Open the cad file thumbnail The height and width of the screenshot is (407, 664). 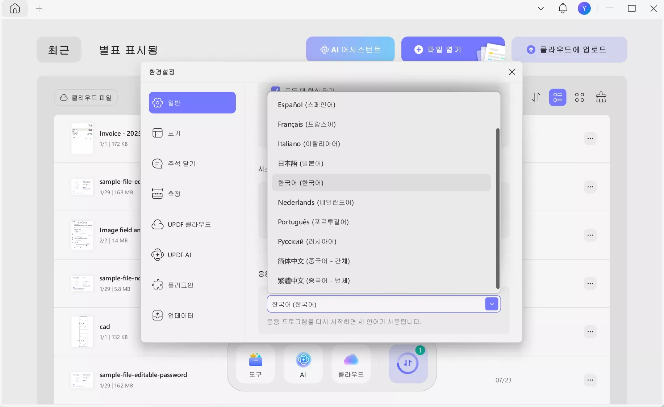[x=82, y=332]
